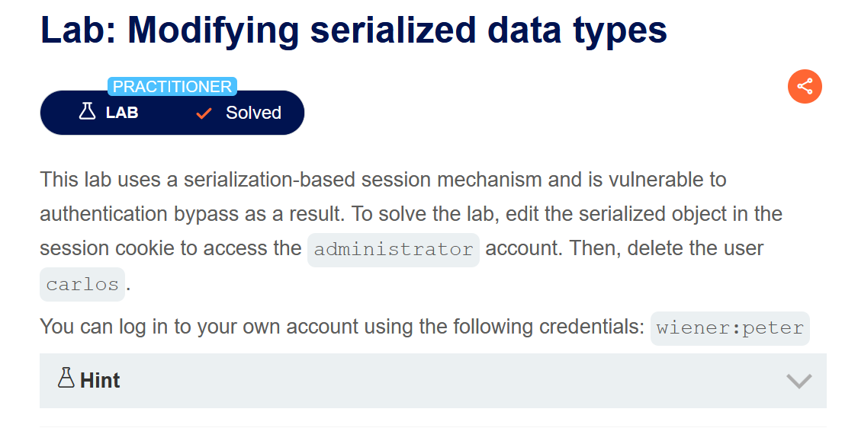Click the PRACTITIONER difficulty badge
Screen dimensions: 858x444
172,87
